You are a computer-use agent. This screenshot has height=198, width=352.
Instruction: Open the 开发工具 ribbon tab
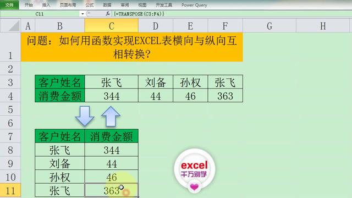click(164, 5)
